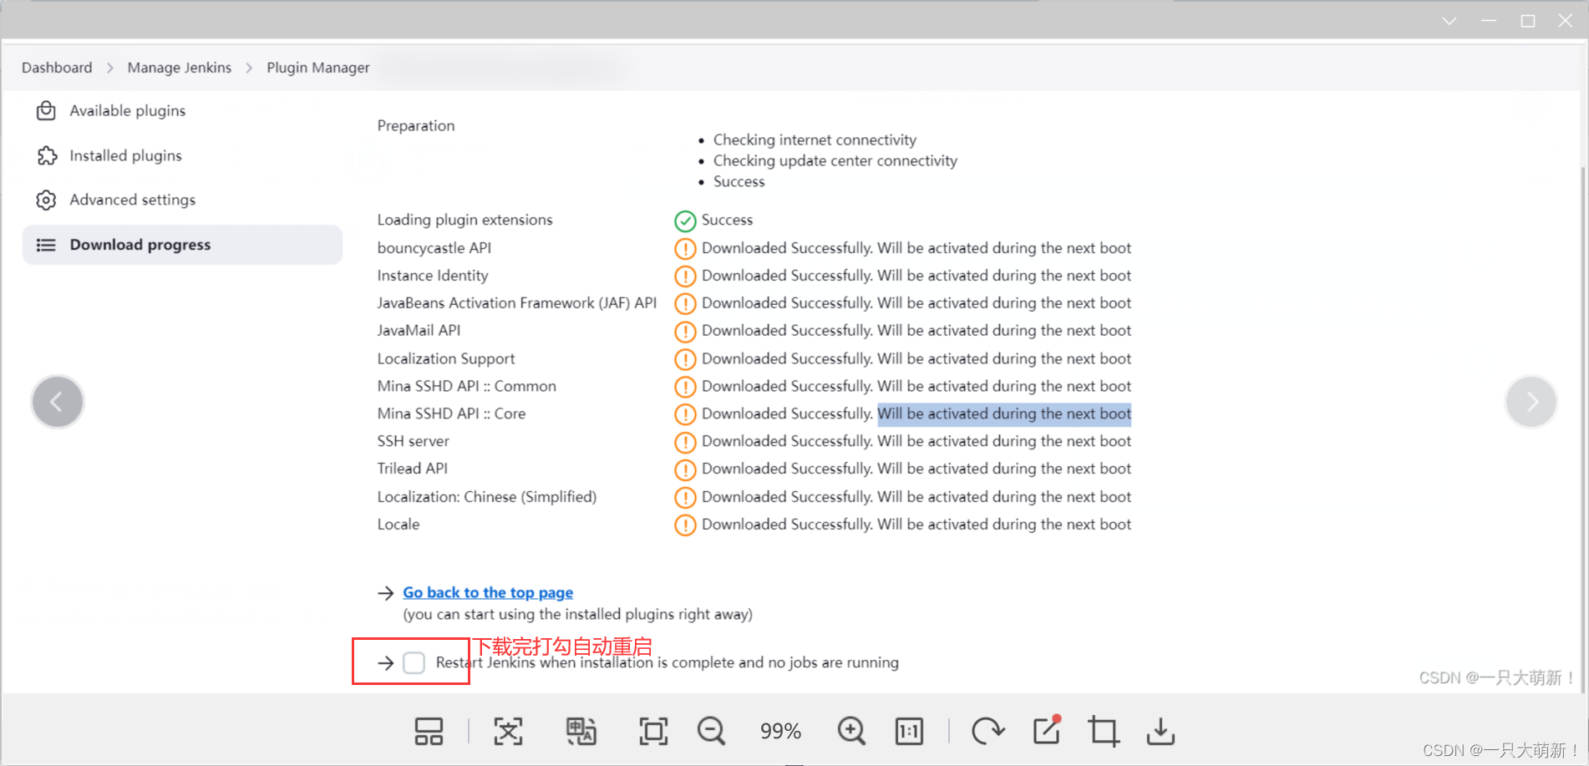Image resolution: width=1589 pixels, height=766 pixels.
Task: Zoom out with the minus magnifier
Action: click(x=712, y=732)
